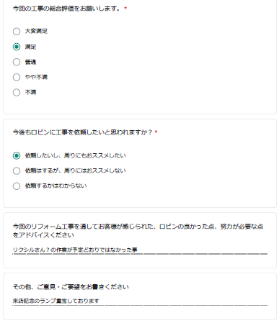Screen dimensions: 279x323
Task: Click the 依頼するかはわからない label text
Action: click(x=56, y=186)
